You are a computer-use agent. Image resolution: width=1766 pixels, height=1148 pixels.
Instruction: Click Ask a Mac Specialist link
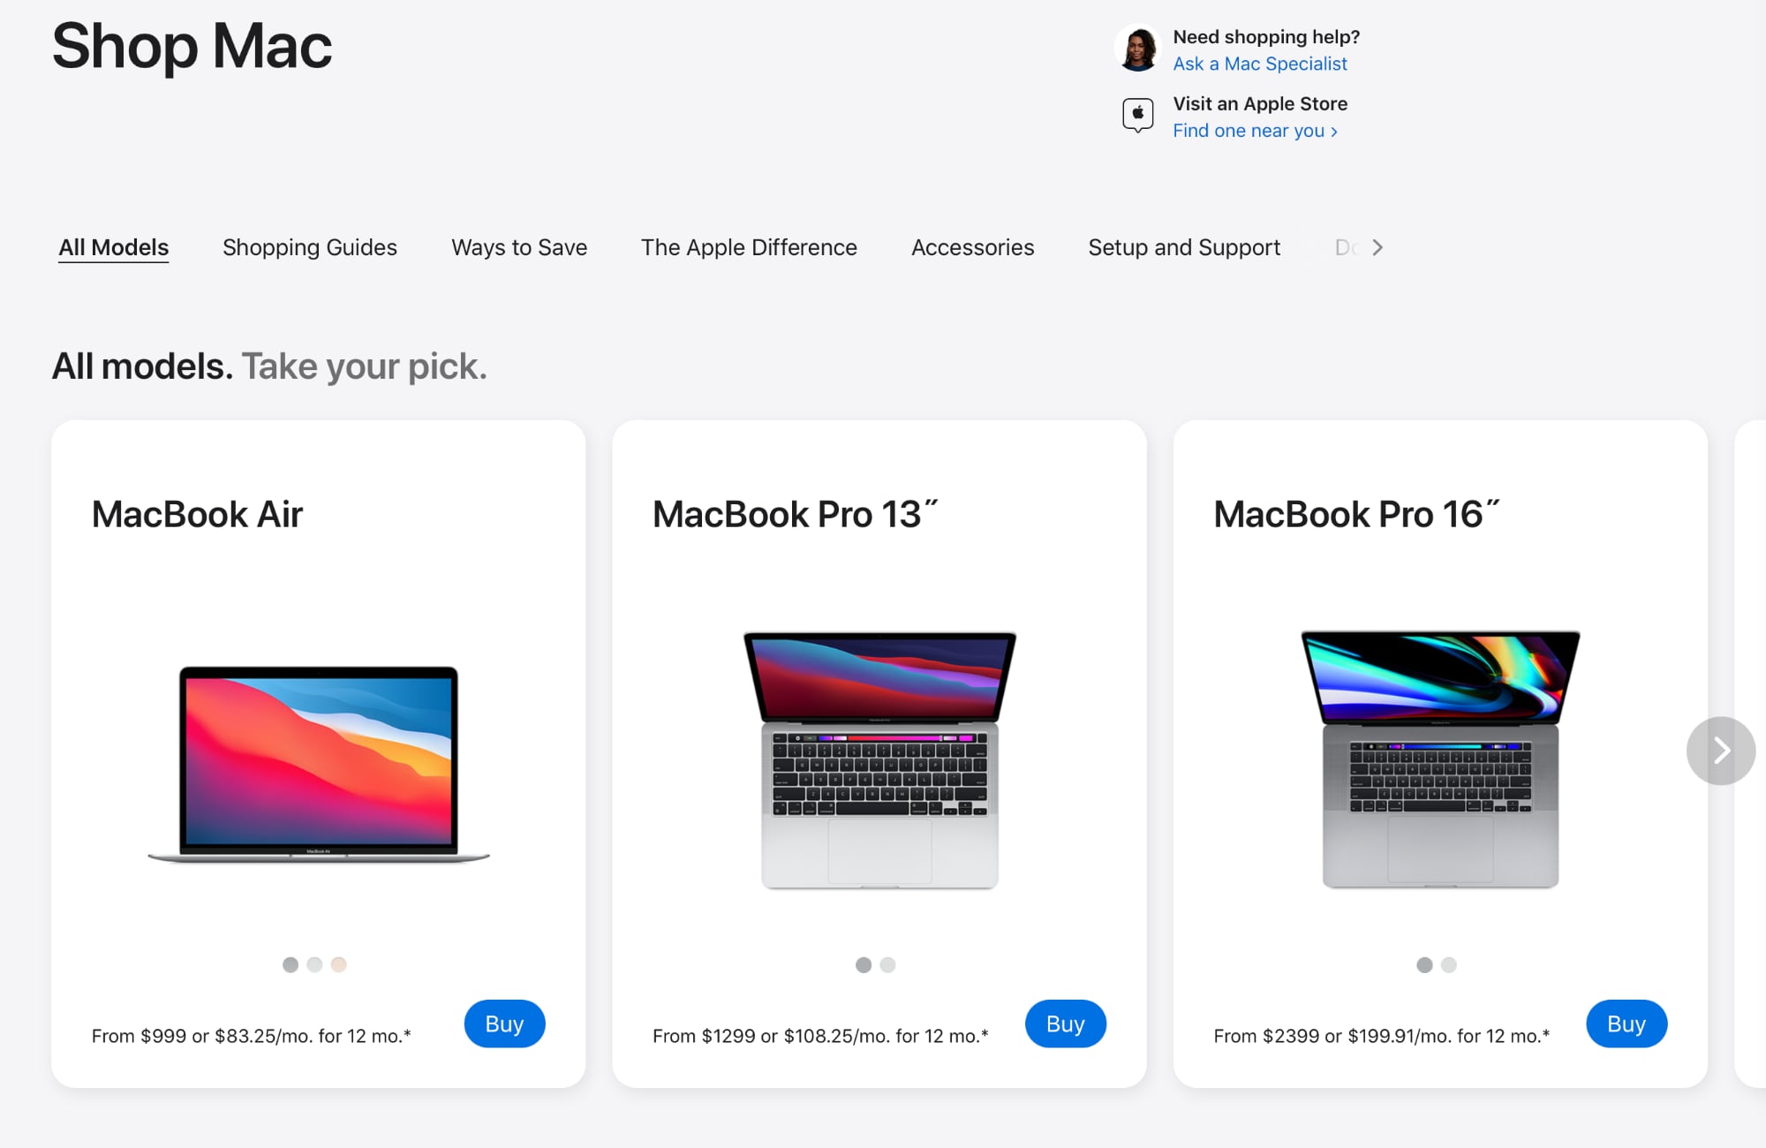(x=1257, y=62)
